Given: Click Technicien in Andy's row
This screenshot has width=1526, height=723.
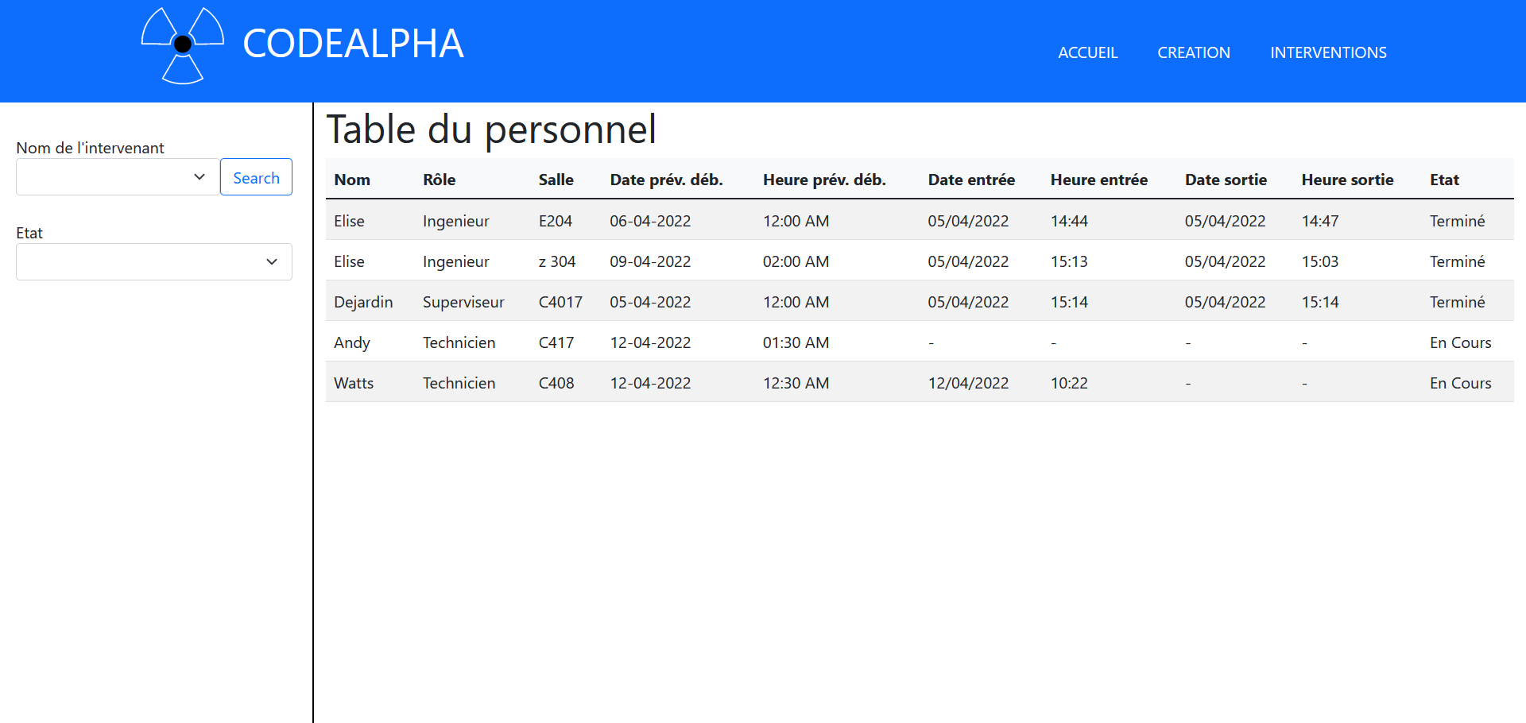Looking at the screenshot, I should click(x=459, y=342).
